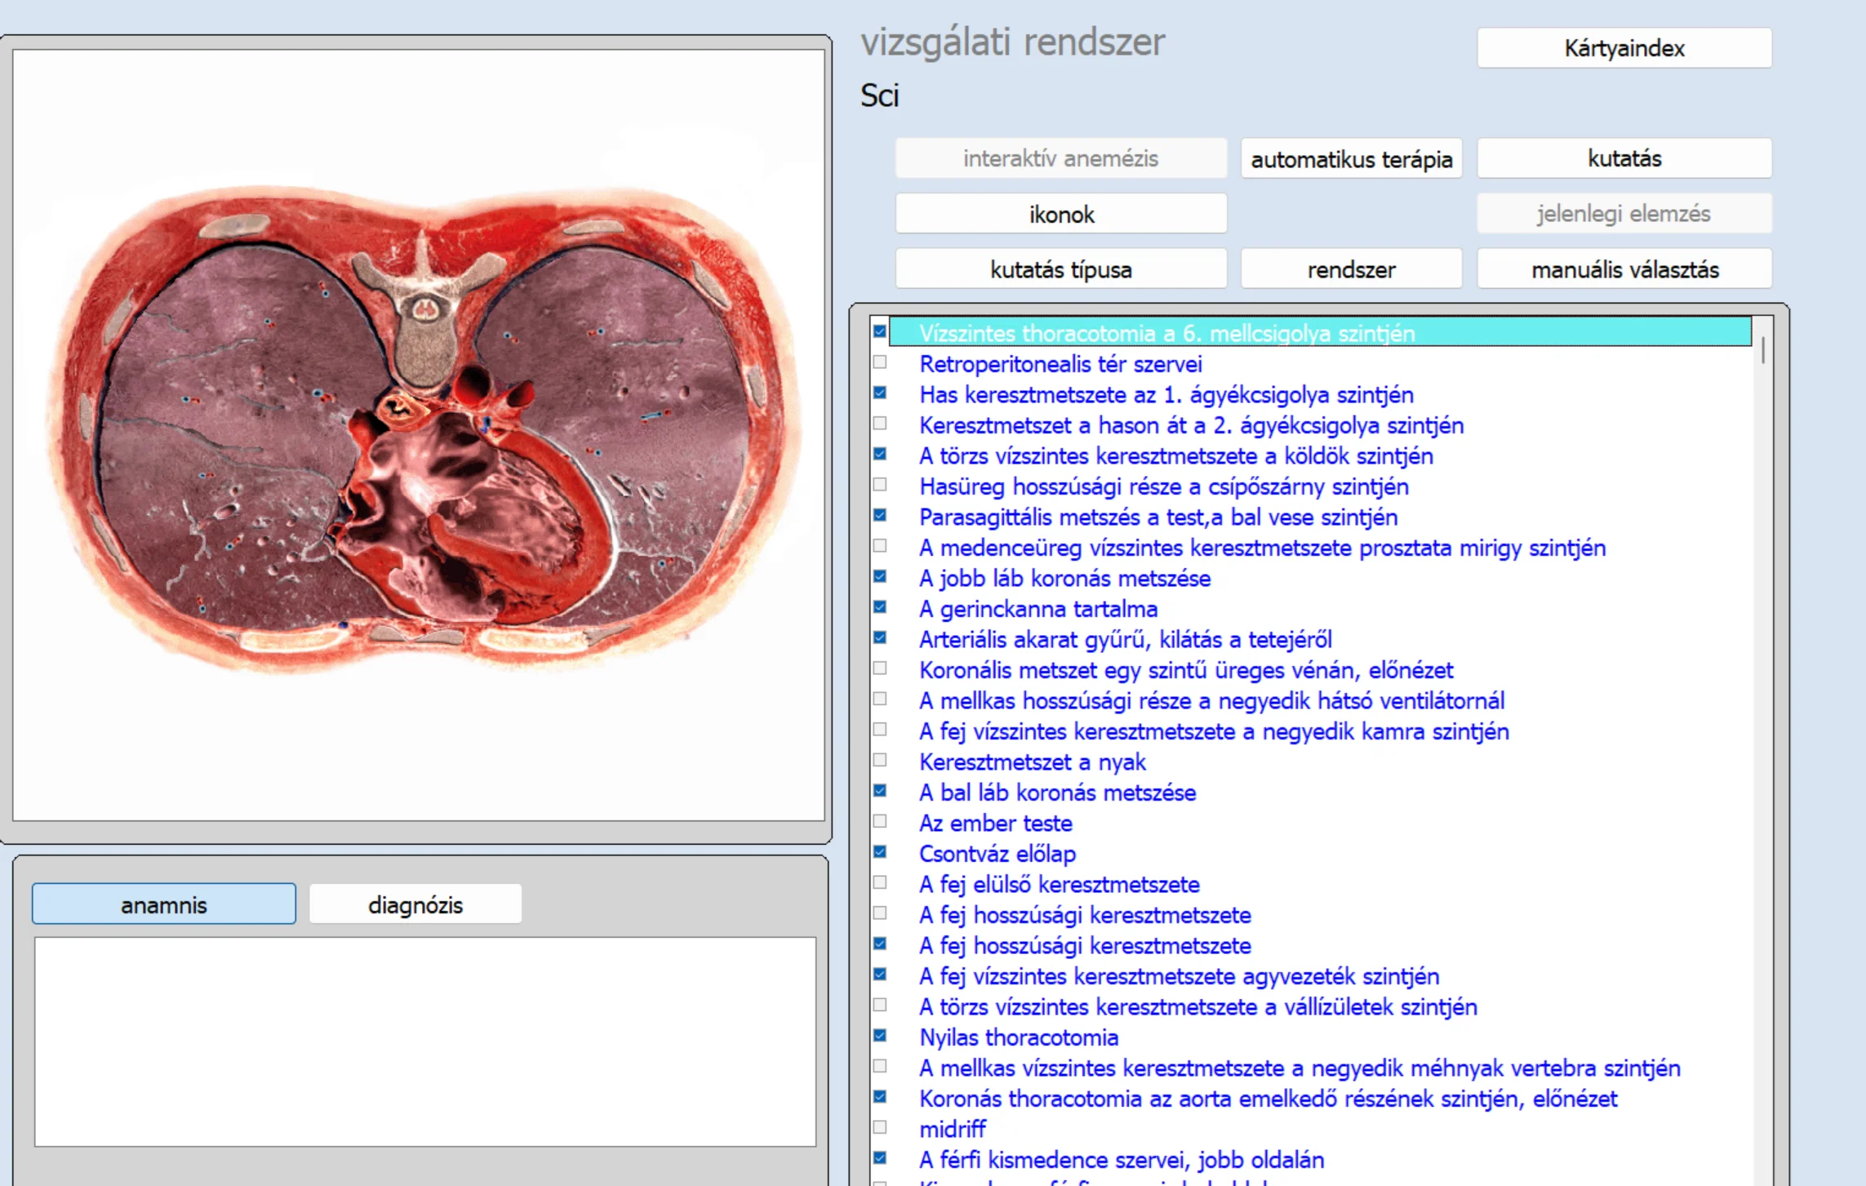
Task: Enable the Keresztmetszet a nyak checkbox
Action: pyautogui.click(x=880, y=760)
